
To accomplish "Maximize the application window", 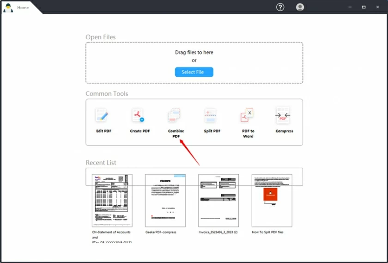I will tap(364, 7).
